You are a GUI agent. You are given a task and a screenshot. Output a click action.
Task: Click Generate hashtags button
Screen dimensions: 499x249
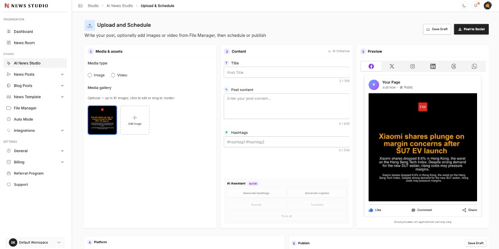pyautogui.click(x=256, y=193)
